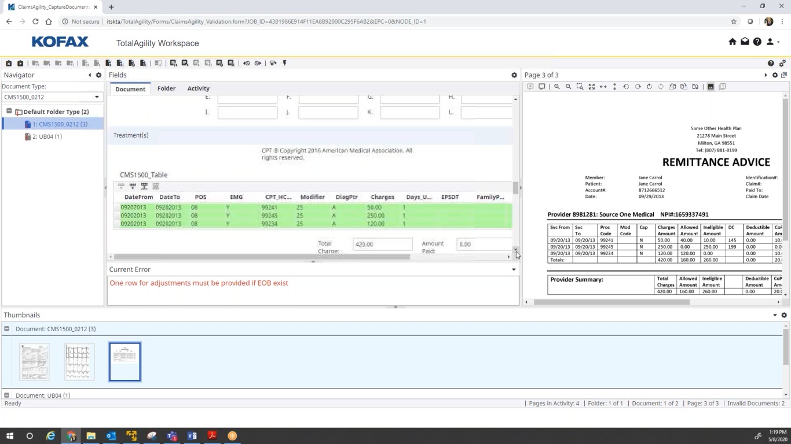Fit page to width in image viewer
The width and height of the screenshot is (791, 444).
[x=603, y=87]
